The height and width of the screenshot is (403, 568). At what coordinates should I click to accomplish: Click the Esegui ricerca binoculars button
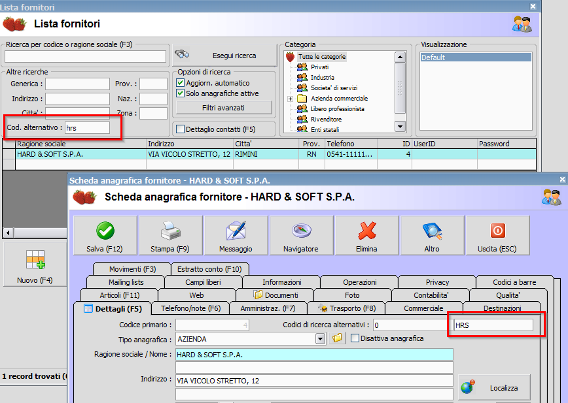pyautogui.click(x=224, y=56)
